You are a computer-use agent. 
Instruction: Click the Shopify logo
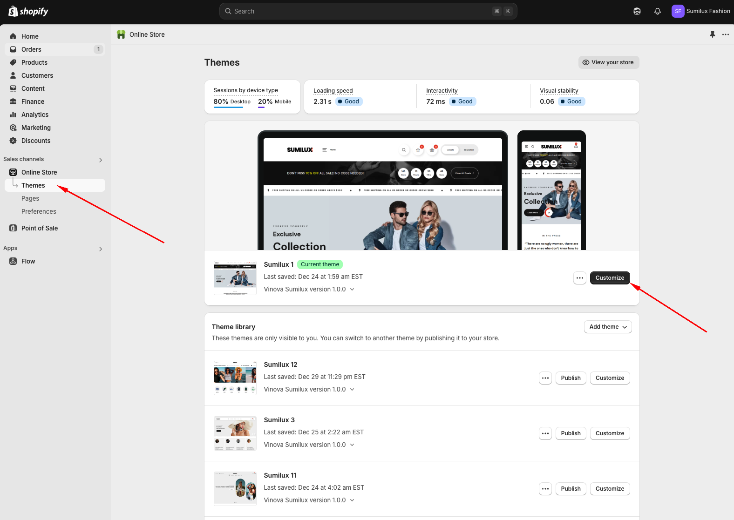click(28, 11)
